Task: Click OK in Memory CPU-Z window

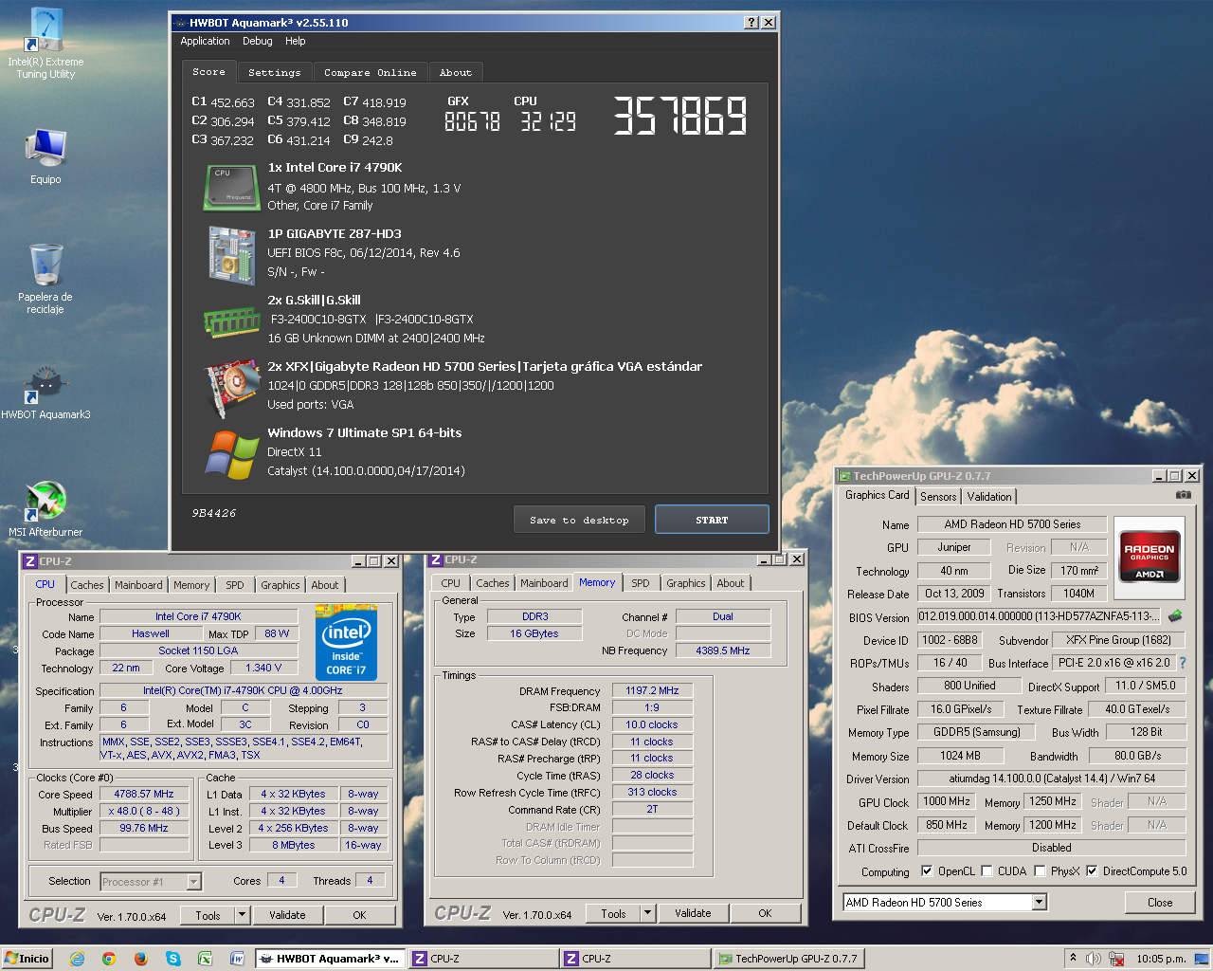Action: click(765, 913)
